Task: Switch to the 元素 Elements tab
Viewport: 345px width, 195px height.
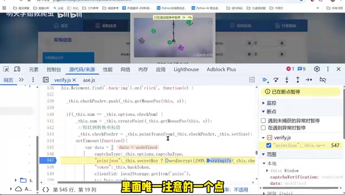Action: click(34, 69)
